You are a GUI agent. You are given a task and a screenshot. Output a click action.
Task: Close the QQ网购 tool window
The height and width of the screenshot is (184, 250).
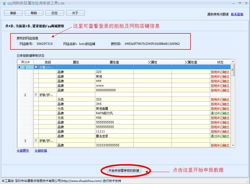pos(246,3)
